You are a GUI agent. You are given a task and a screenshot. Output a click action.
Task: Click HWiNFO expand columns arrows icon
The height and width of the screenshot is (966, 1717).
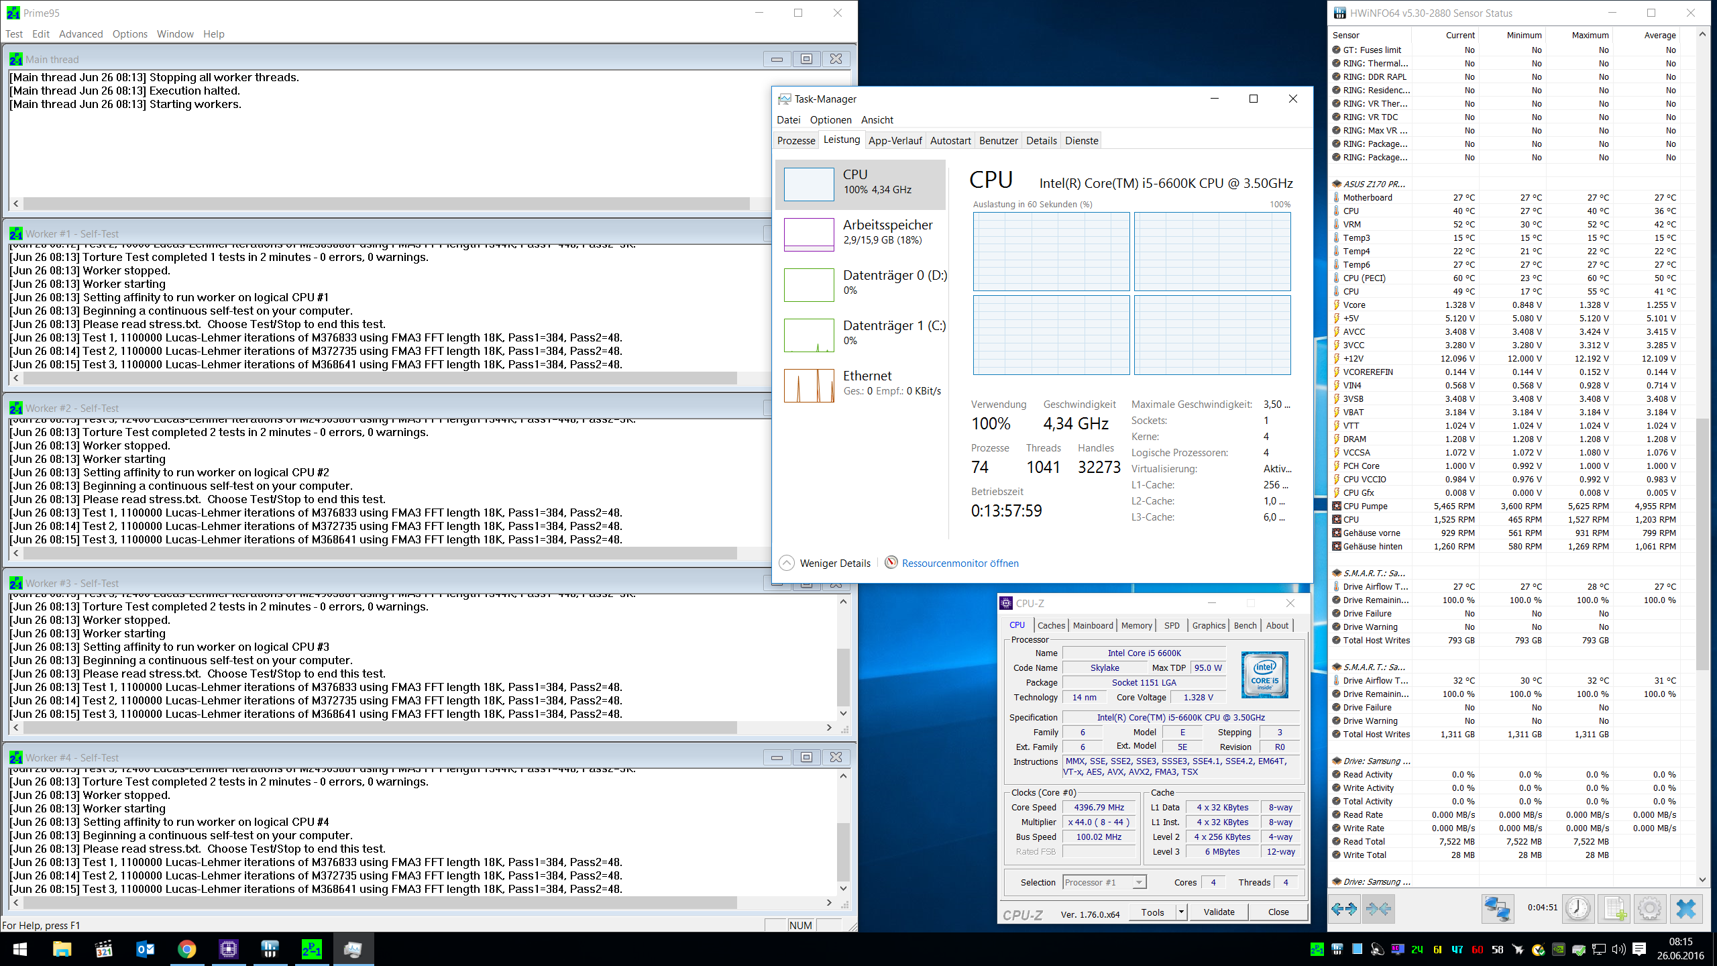point(1344,909)
